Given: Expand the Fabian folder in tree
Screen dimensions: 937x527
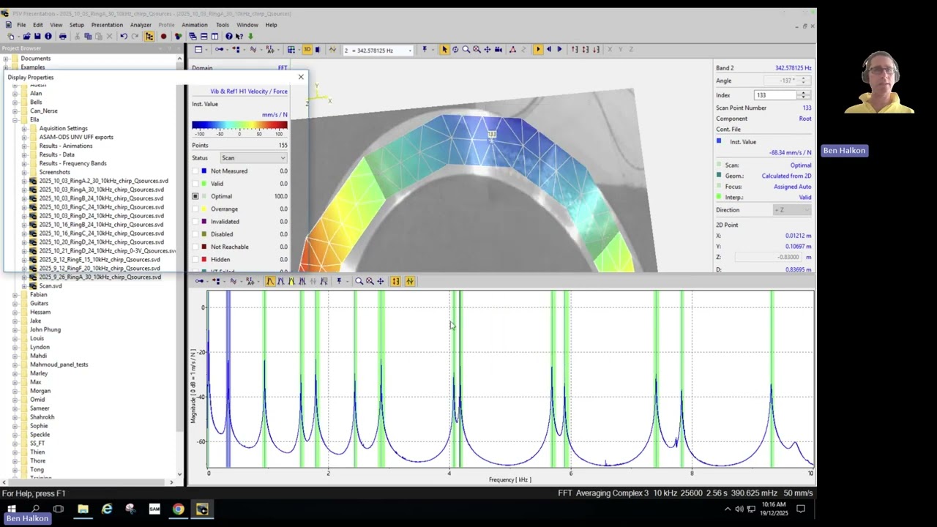Looking at the screenshot, I should (x=15, y=295).
